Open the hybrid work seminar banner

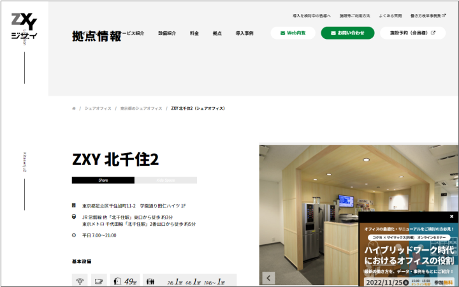coord(409,254)
